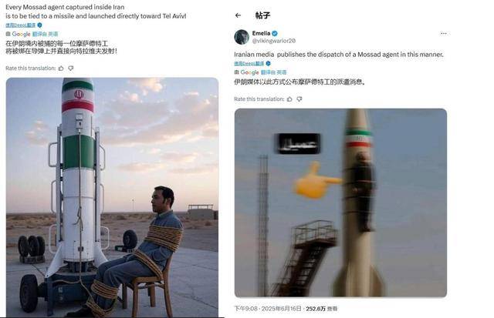Thumbs up the left post's translation
Image resolution: width=494 pixels, height=318 pixels.
click(60, 69)
